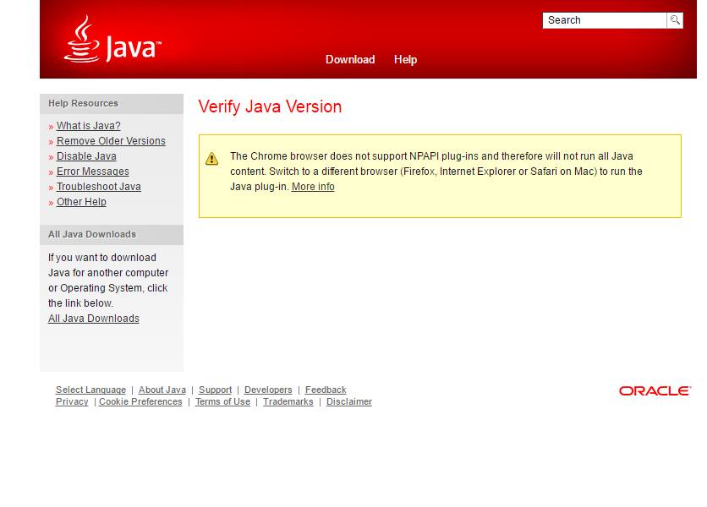
Task: Click the search magnifier icon
Action: click(x=675, y=20)
